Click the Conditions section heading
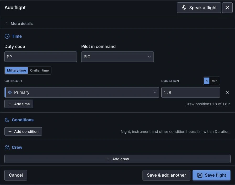 23,120
